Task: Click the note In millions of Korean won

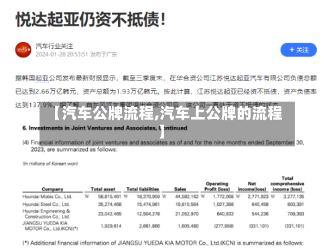Action: pos(50,164)
